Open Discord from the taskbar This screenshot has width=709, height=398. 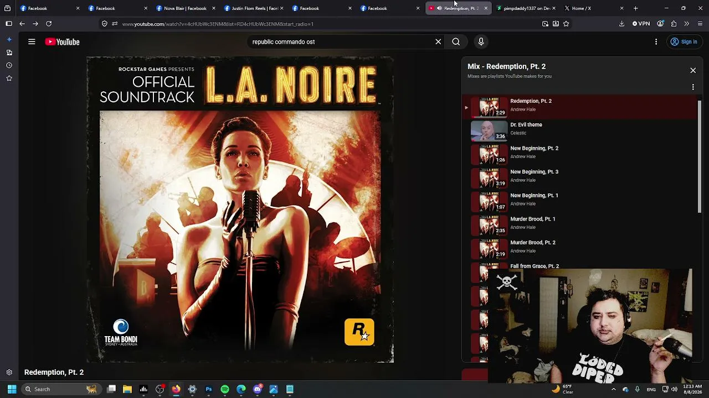point(258,389)
